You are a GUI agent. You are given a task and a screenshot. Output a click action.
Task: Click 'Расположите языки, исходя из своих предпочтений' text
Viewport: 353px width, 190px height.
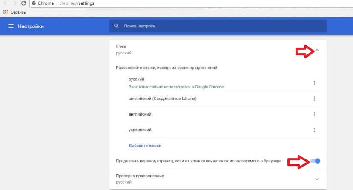click(166, 68)
